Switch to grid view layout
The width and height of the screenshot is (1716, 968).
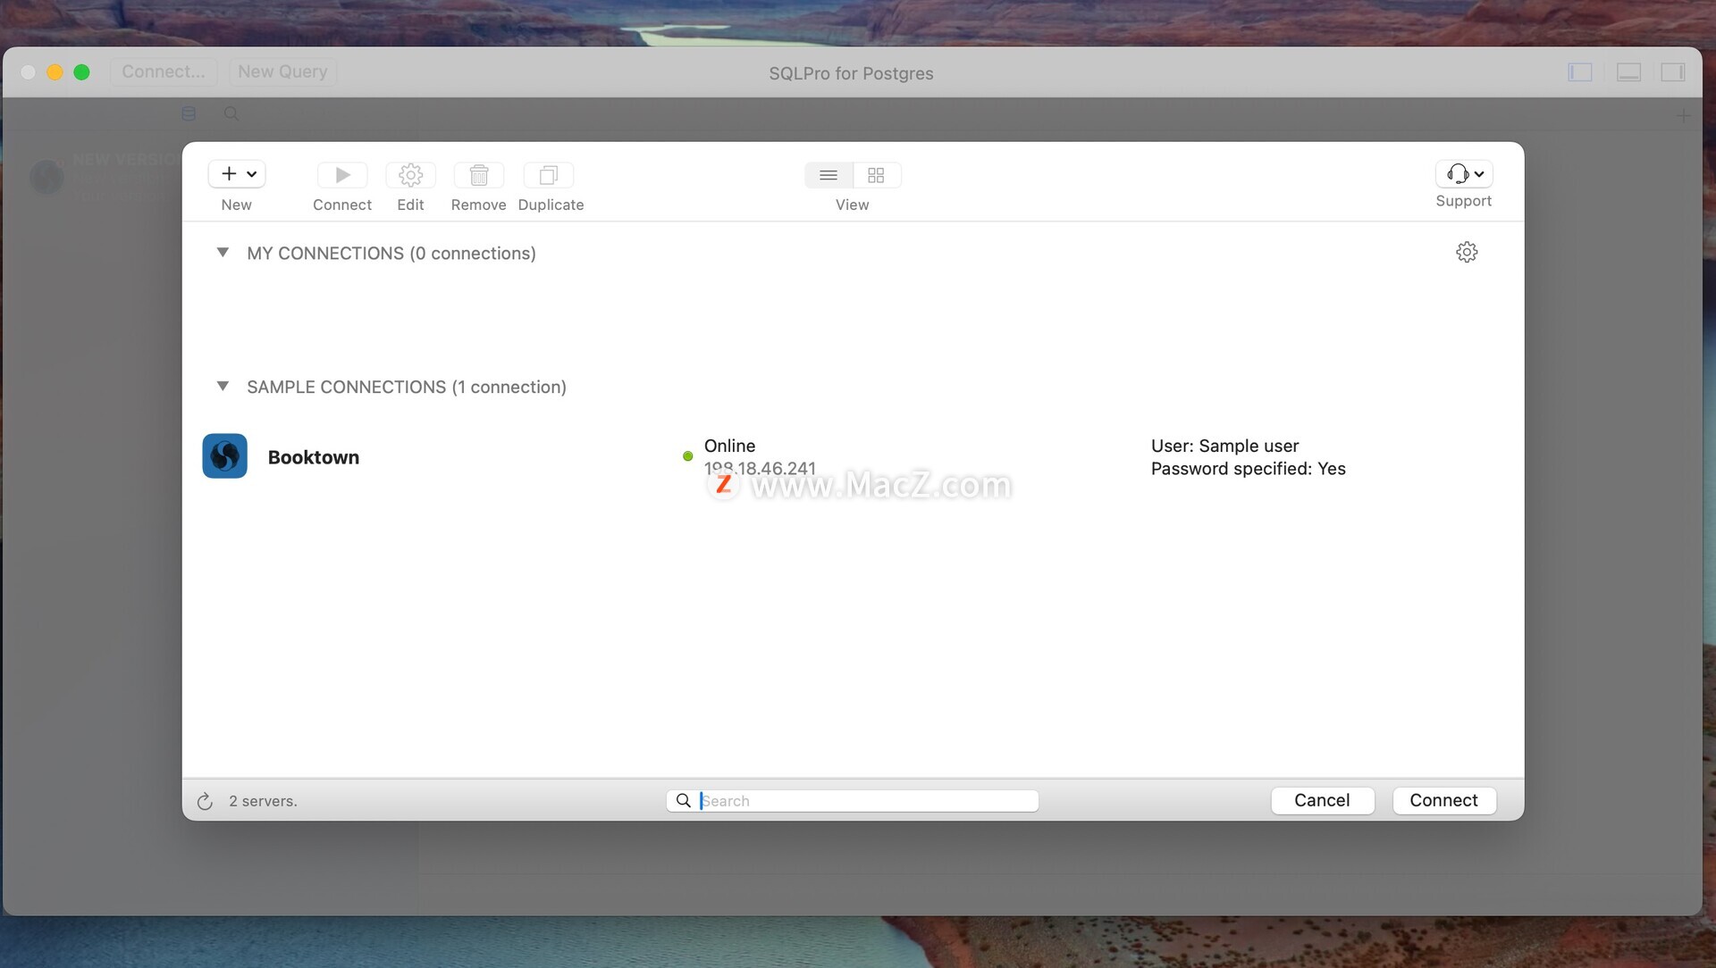coord(876,175)
